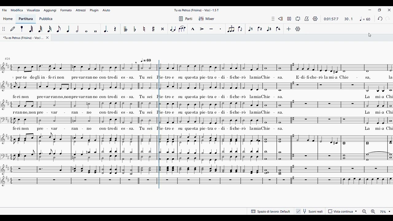393x221 pixels.
Task: Undo the last action
Action: pos(380,19)
